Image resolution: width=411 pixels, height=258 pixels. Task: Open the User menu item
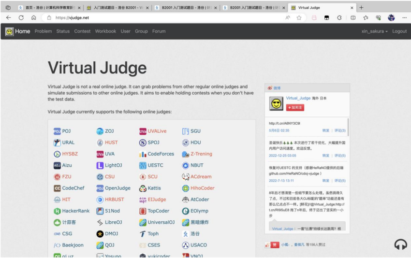tap(126, 31)
